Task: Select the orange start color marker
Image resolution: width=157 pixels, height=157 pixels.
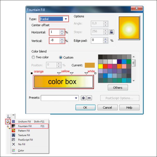Action: coord(32,73)
